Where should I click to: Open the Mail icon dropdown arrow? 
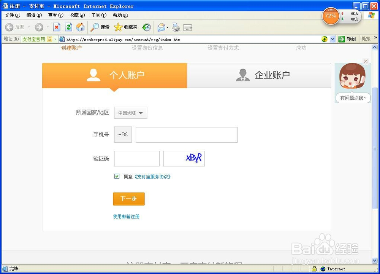pyautogui.click(x=168, y=27)
